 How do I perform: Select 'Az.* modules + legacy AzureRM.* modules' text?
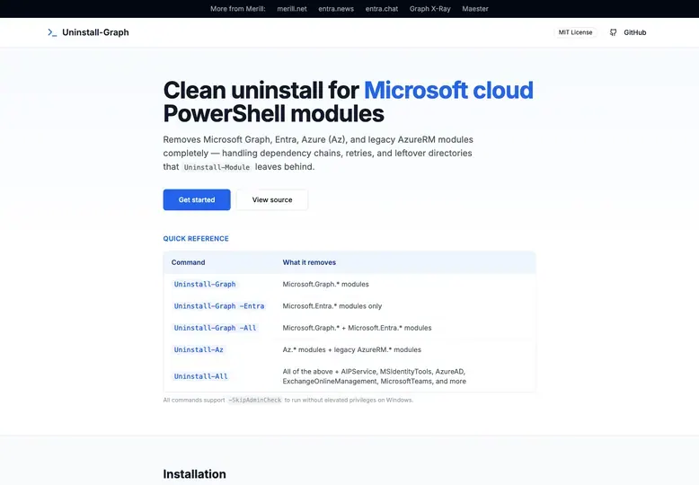click(351, 350)
